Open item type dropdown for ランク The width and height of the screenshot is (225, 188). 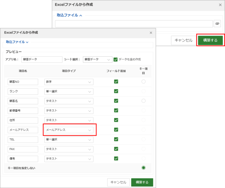69,91
